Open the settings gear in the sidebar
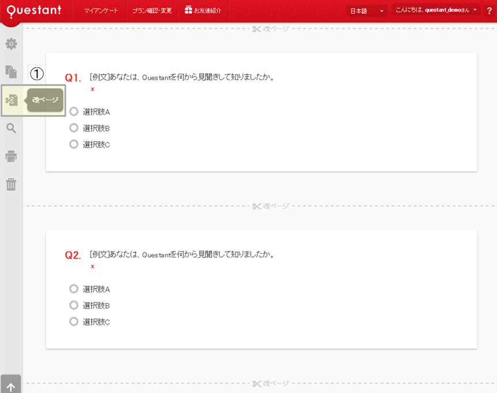497x393 pixels. (x=11, y=44)
